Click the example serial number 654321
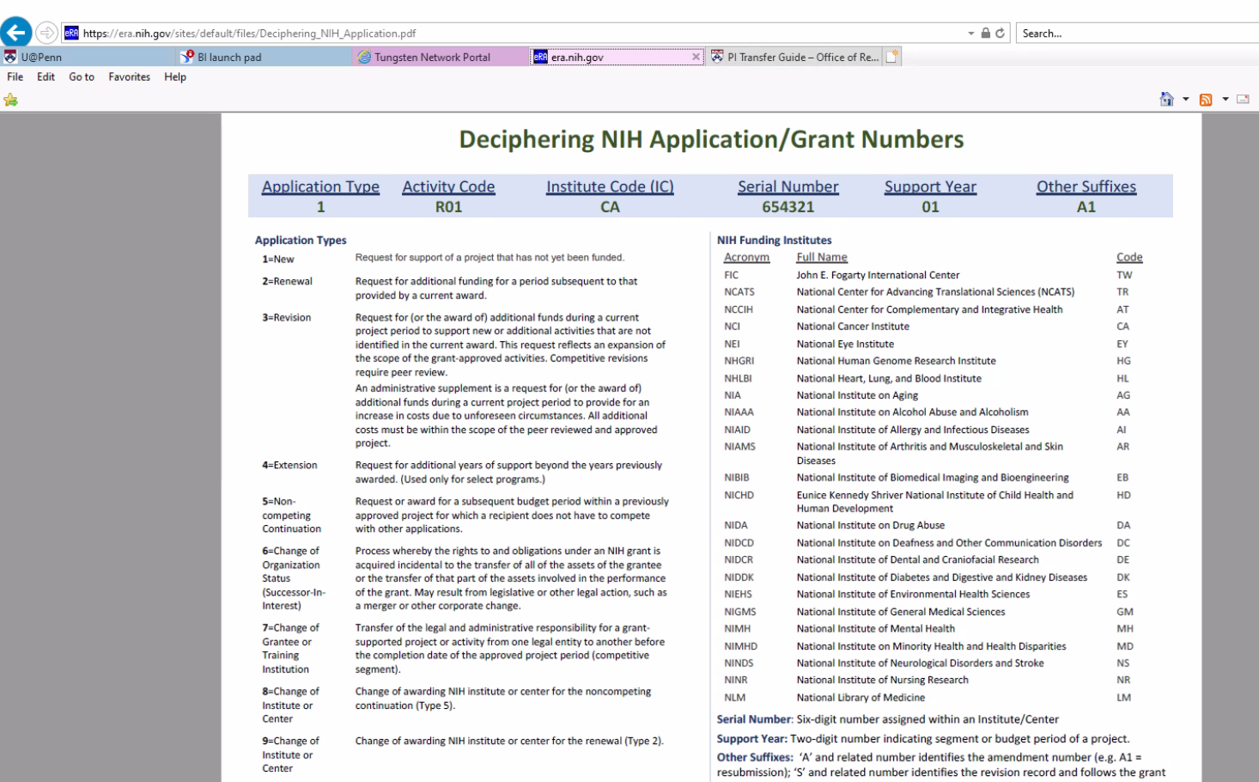This screenshot has height=782, width=1259. pos(788,207)
